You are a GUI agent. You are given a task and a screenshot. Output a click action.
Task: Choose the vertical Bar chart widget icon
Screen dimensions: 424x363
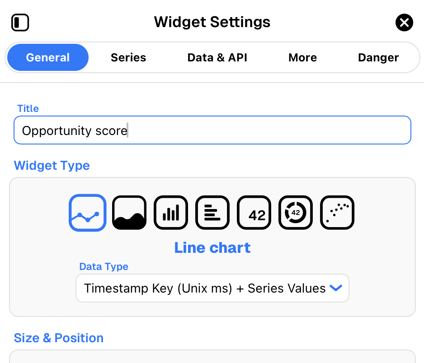point(170,212)
